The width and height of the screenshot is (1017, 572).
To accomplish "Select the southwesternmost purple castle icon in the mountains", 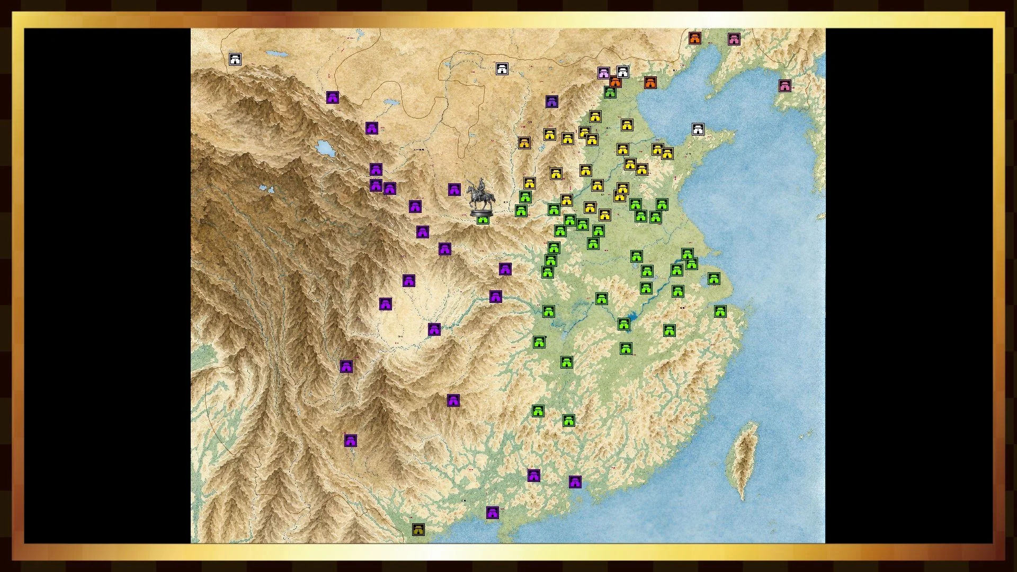I will [351, 441].
